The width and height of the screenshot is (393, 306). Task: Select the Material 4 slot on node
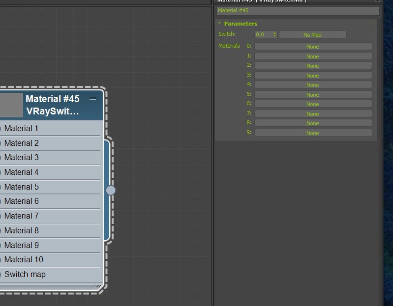50,172
